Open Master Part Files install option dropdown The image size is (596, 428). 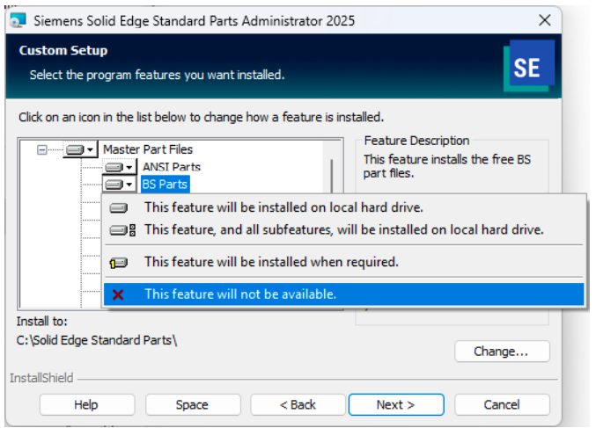[x=80, y=150]
